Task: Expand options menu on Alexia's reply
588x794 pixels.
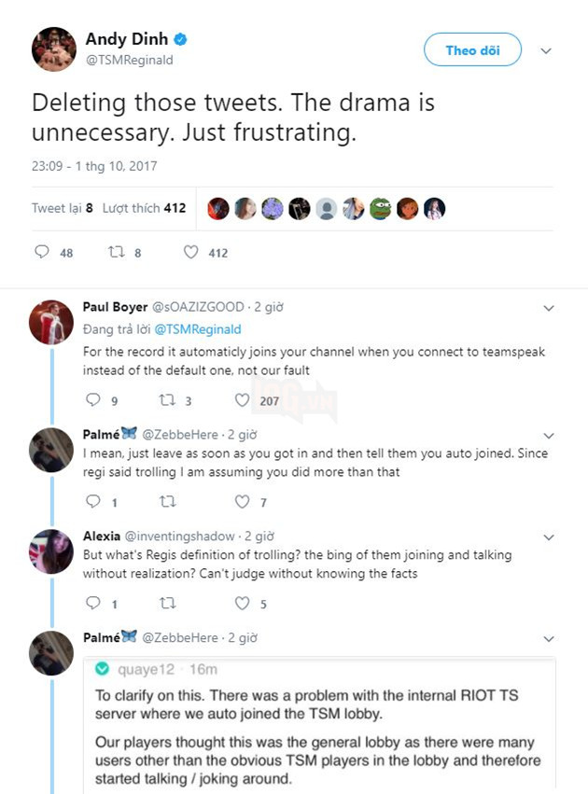Action: pyautogui.click(x=549, y=537)
